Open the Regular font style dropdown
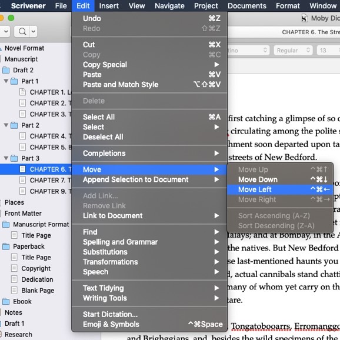The height and width of the screenshot is (340, 340). [x=293, y=51]
